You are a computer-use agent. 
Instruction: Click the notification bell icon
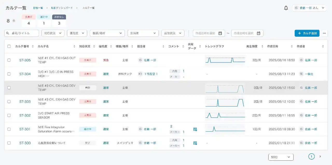(286, 8)
